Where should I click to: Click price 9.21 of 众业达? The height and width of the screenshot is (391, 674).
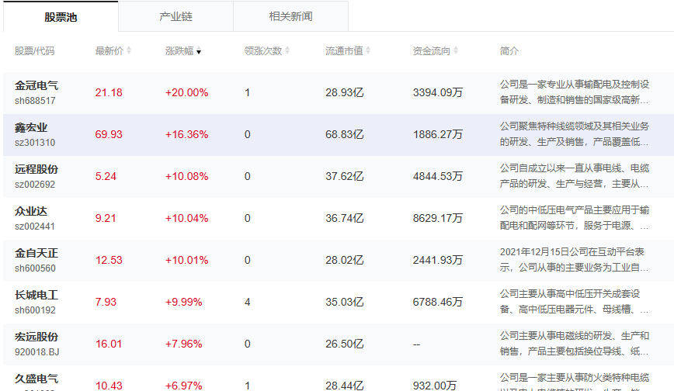pos(106,218)
